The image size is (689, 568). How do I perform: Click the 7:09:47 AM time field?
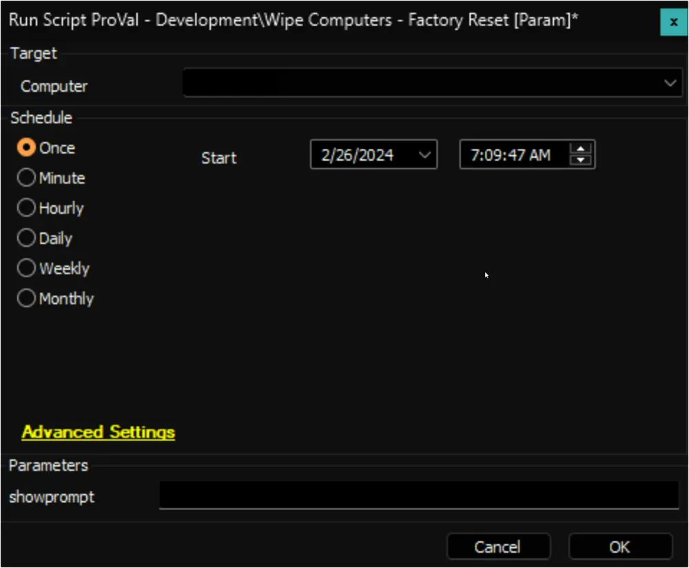[510, 155]
